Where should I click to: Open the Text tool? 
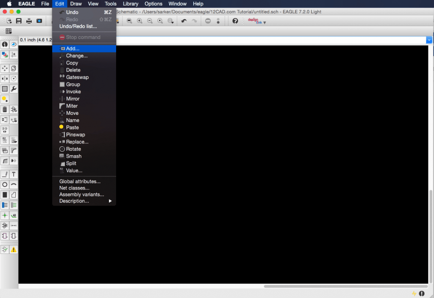[14, 174]
